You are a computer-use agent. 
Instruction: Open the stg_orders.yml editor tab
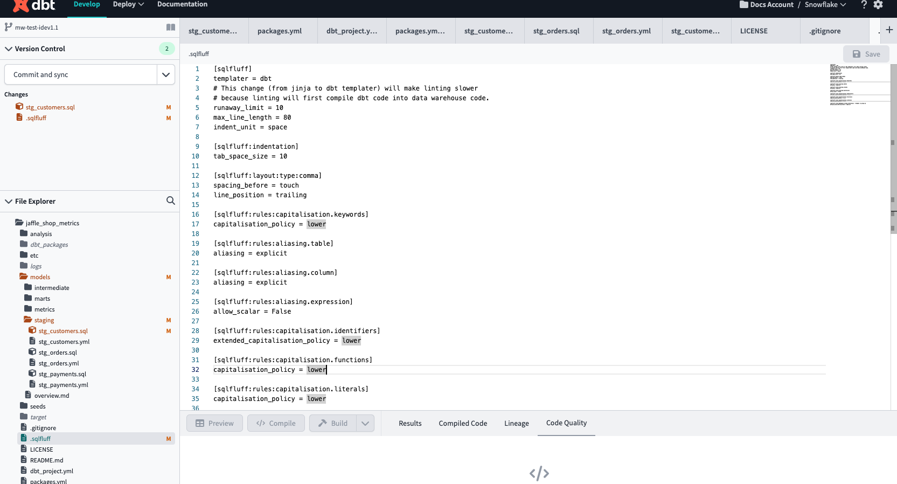[x=627, y=31]
